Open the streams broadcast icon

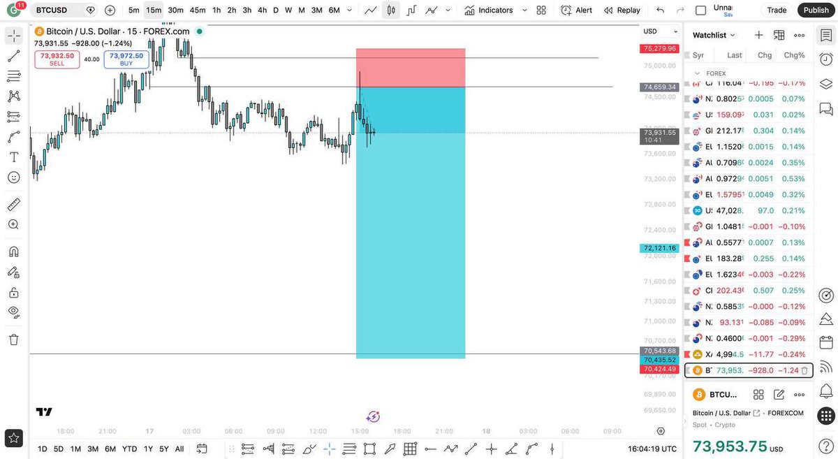pyautogui.click(x=825, y=366)
